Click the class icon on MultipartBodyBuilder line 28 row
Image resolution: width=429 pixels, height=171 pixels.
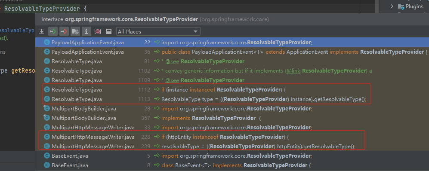click(47, 108)
